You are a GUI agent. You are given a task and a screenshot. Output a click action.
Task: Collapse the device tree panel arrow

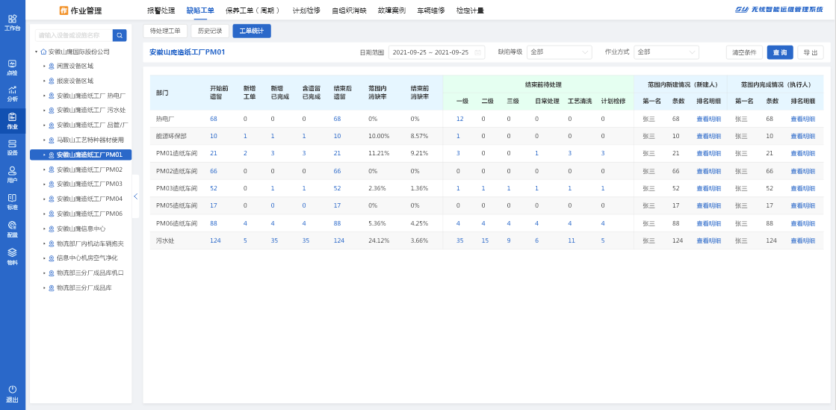pyautogui.click(x=135, y=196)
